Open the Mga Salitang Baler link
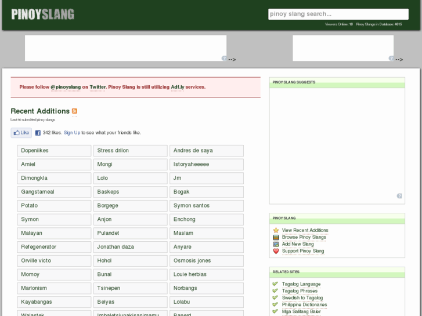Image resolution: width=422 pixels, height=316 pixels. [301, 311]
